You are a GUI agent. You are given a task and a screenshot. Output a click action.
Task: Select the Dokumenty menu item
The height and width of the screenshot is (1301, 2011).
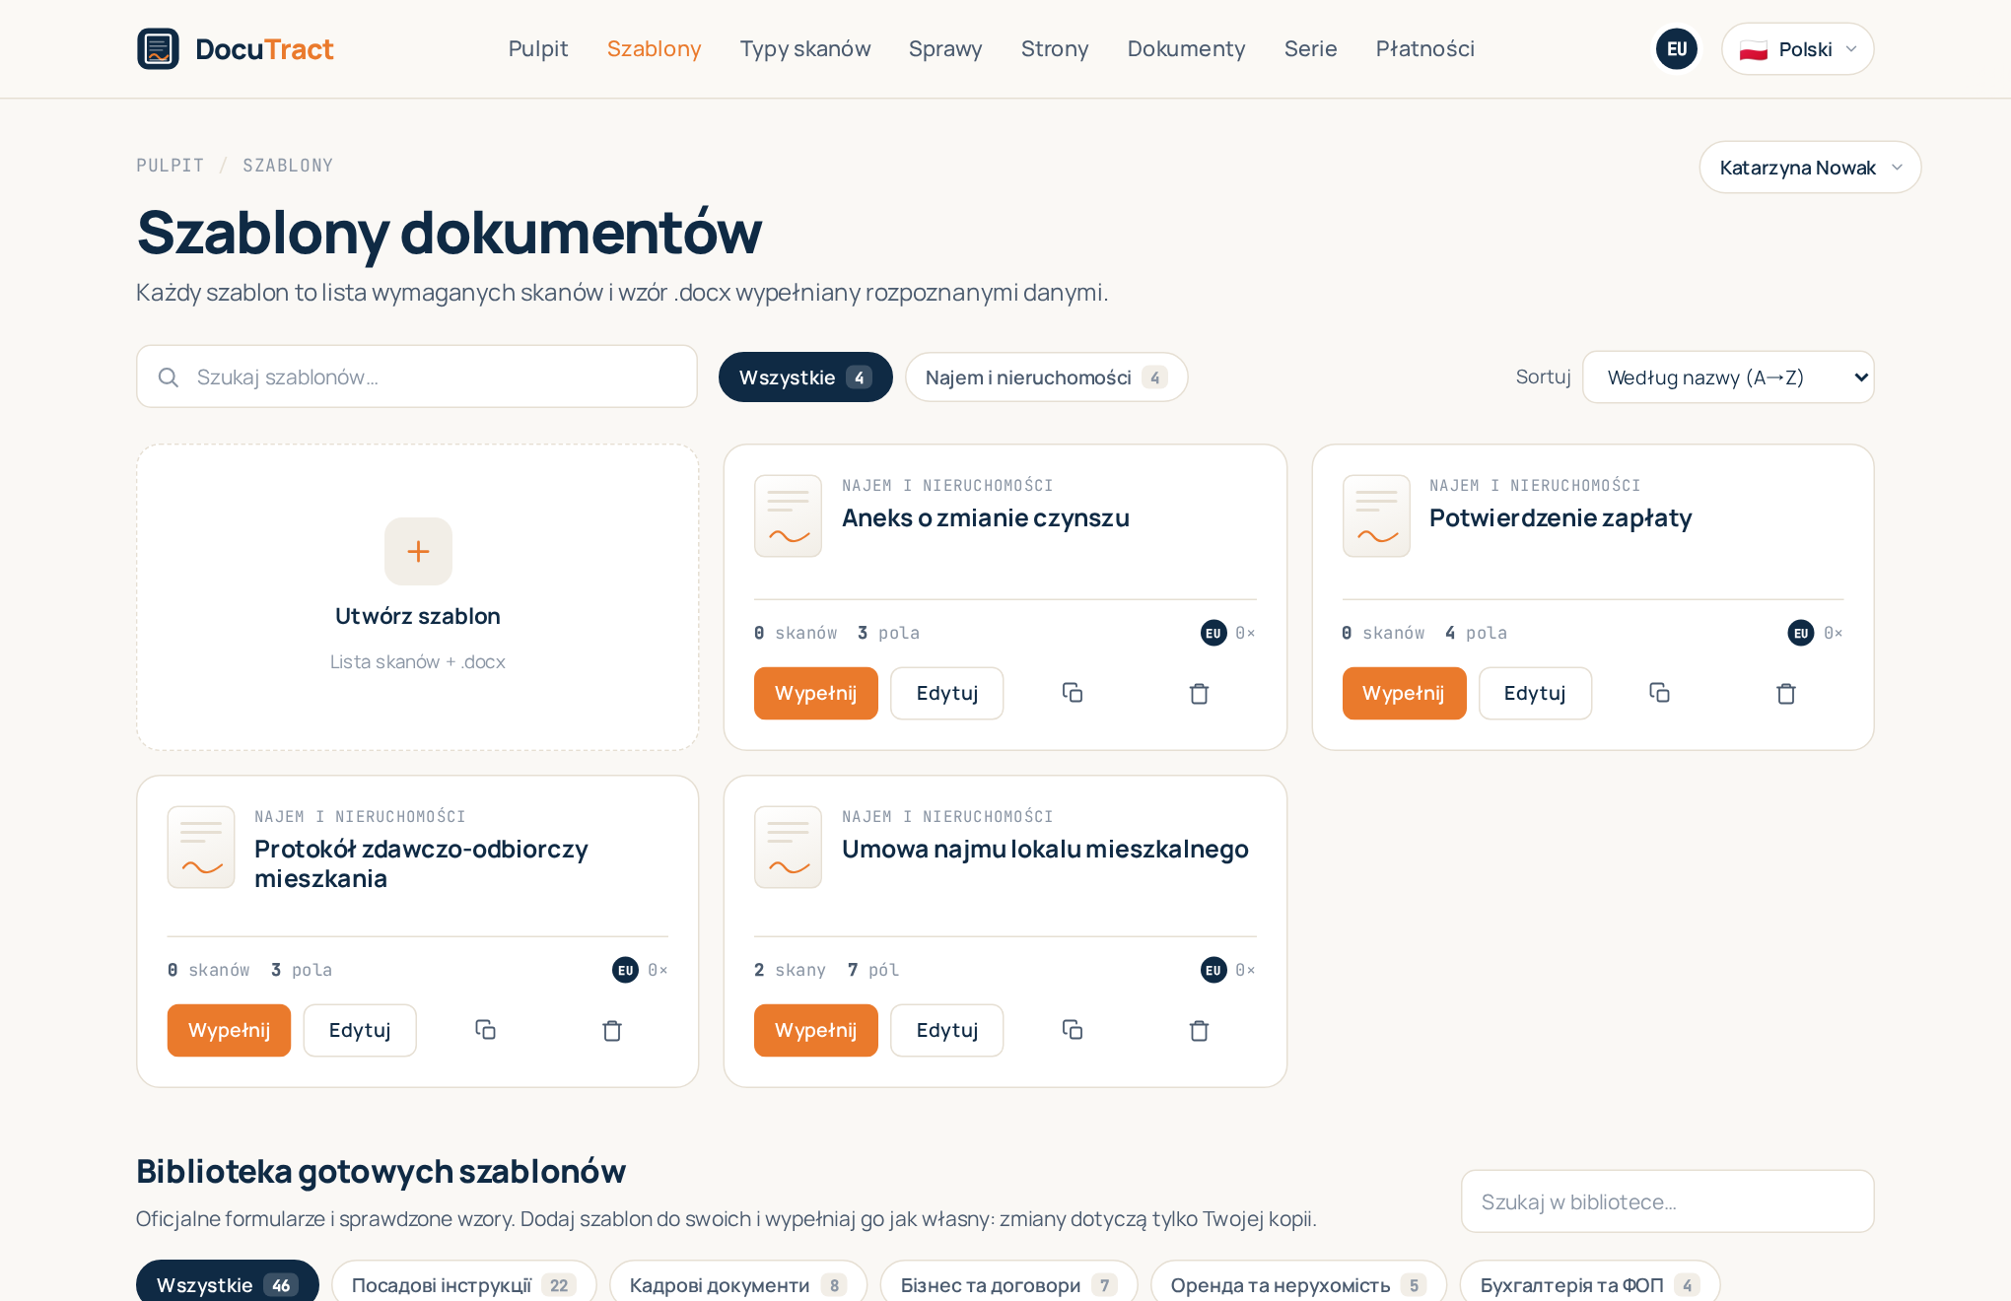1186,48
